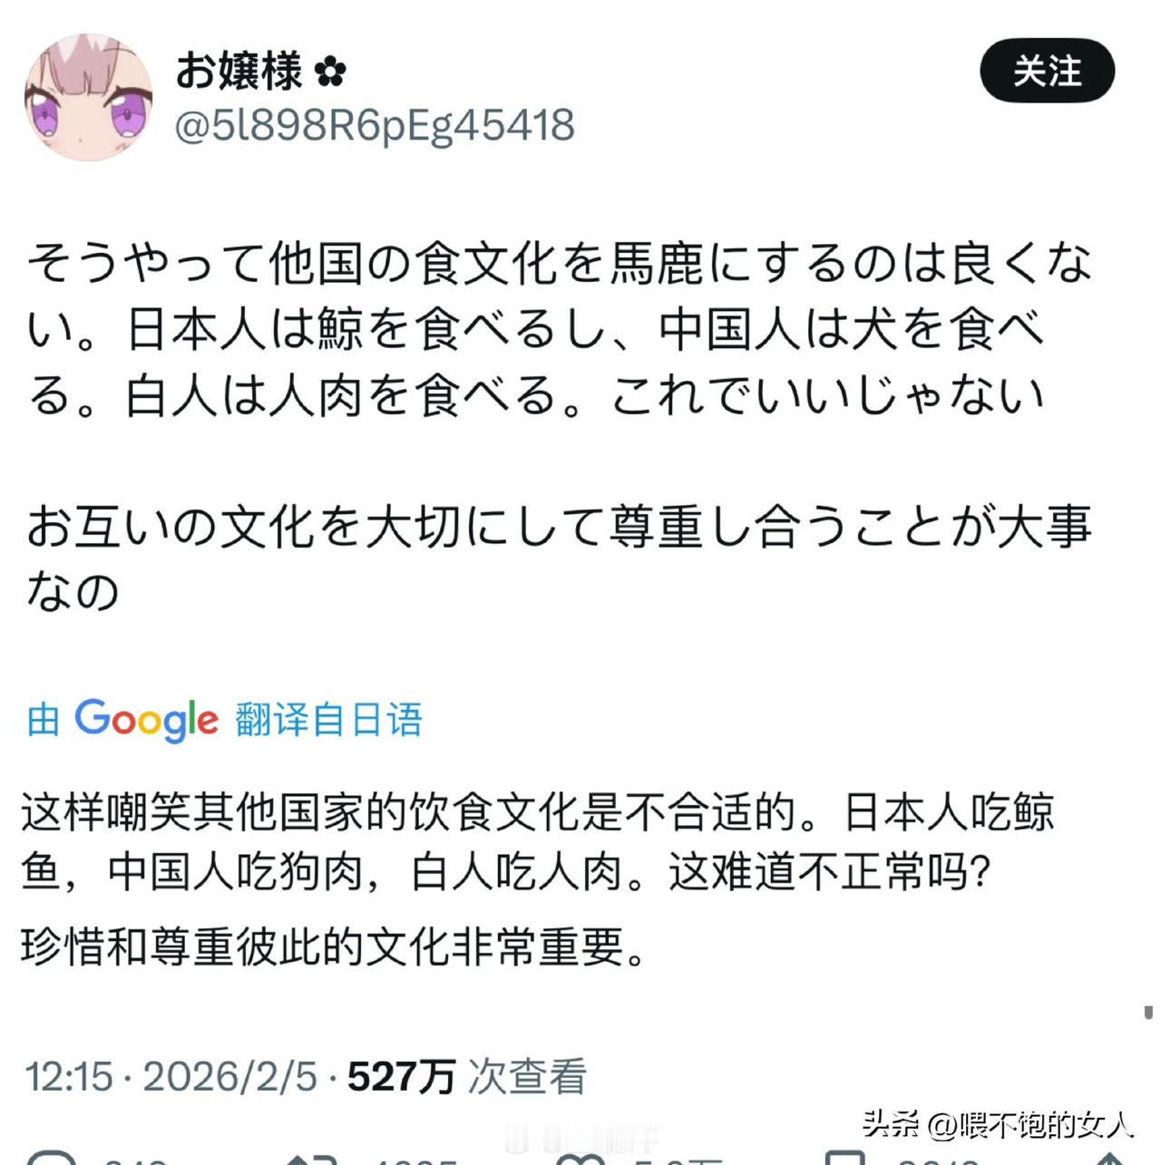Click the @5l898R6pEg45418 handle
This screenshot has height=1165, width=1161.
click(x=375, y=125)
